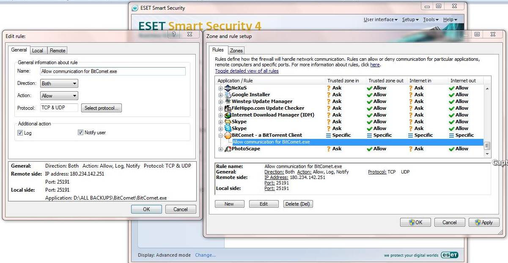The width and height of the screenshot is (508, 263).
Task: Click the vertical scrollbar thumb in rules list
Action: [487, 146]
